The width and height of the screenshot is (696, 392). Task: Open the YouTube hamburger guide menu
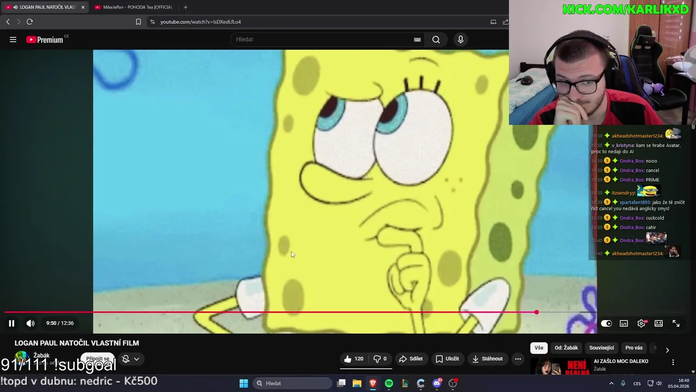click(x=13, y=39)
